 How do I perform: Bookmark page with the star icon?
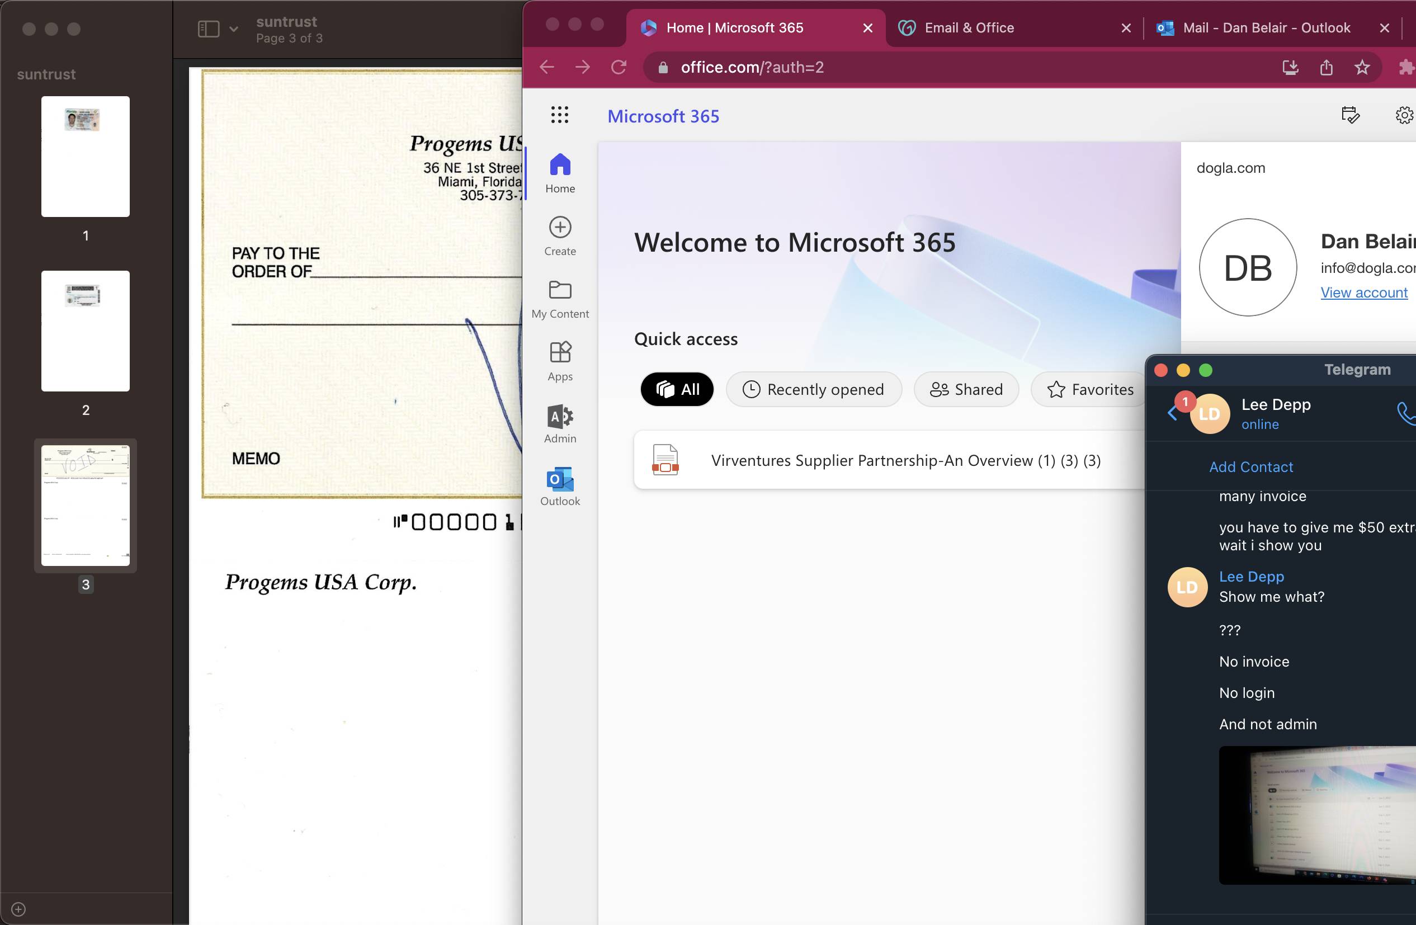(1362, 67)
